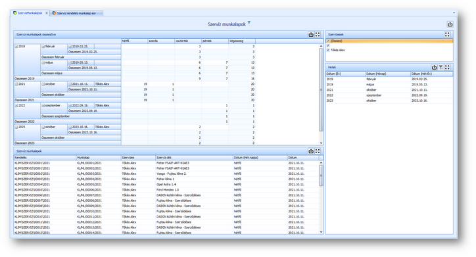476x257 pixels.
Task: Maximize the Hetek panel
Action: [447, 67]
